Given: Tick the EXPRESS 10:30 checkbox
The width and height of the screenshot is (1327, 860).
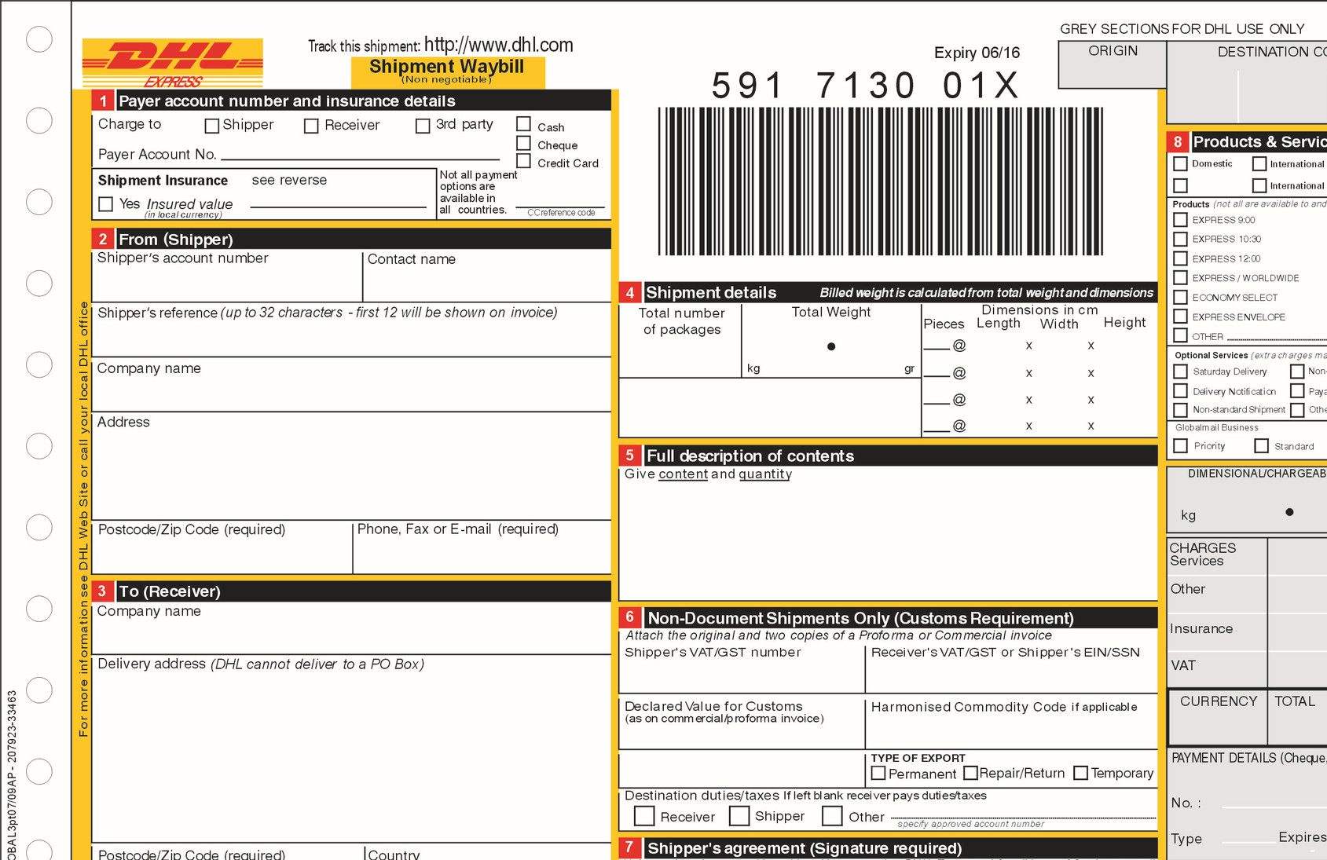Looking at the screenshot, I should (1180, 240).
